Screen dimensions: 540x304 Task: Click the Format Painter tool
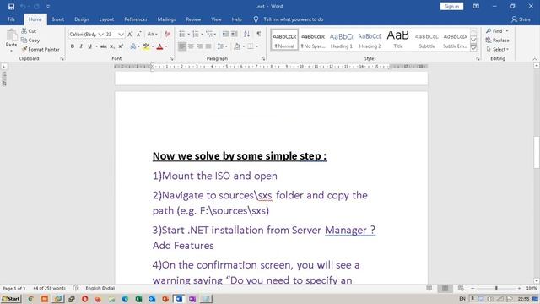point(40,49)
